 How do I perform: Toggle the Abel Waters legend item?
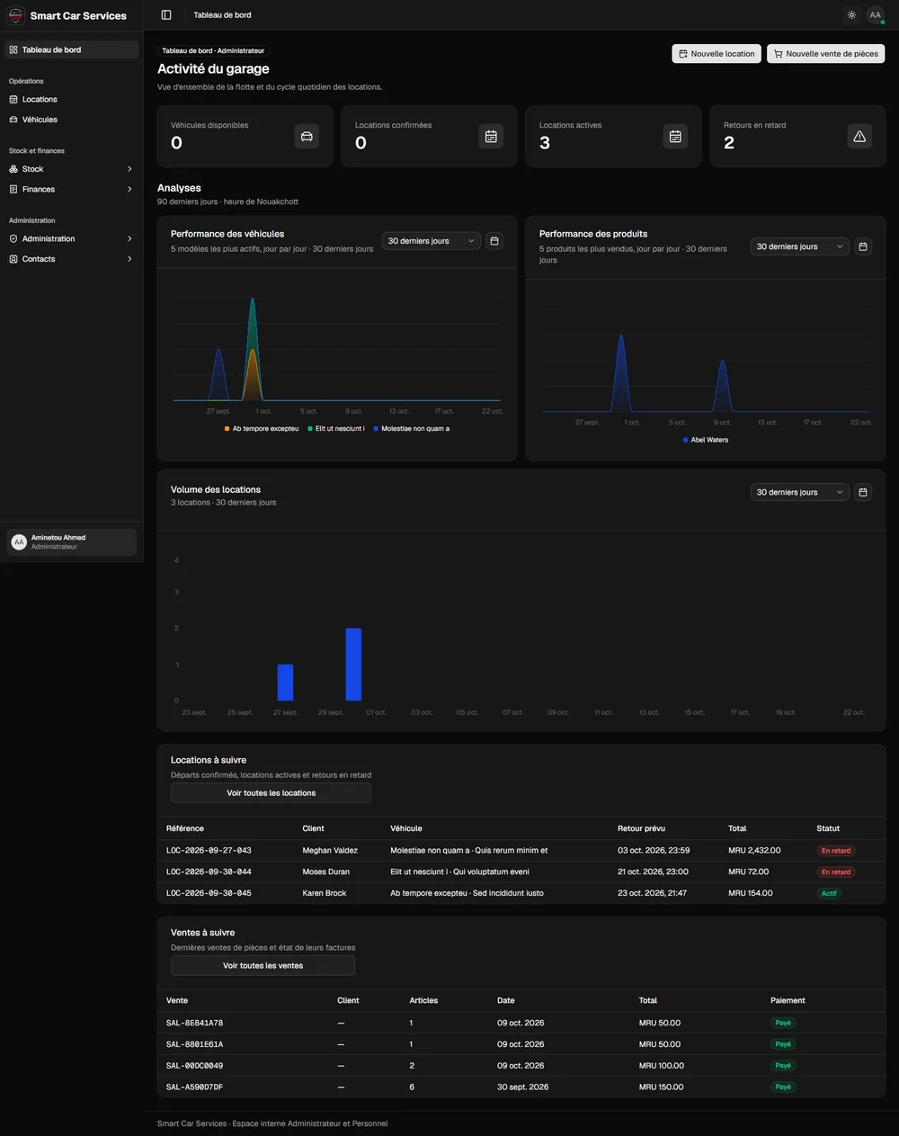point(706,440)
